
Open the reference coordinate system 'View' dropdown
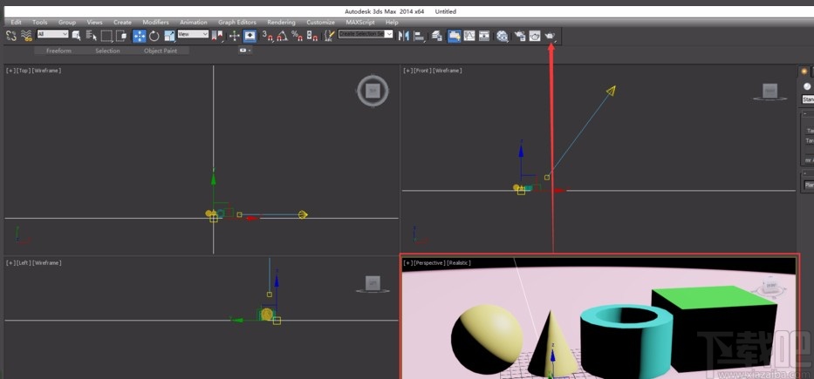(x=193, y=34)
